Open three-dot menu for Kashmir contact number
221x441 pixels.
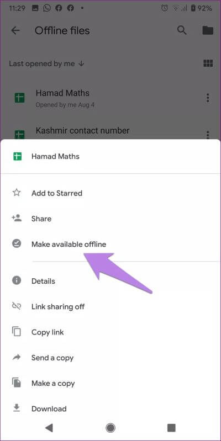click(x=208, y=135)
